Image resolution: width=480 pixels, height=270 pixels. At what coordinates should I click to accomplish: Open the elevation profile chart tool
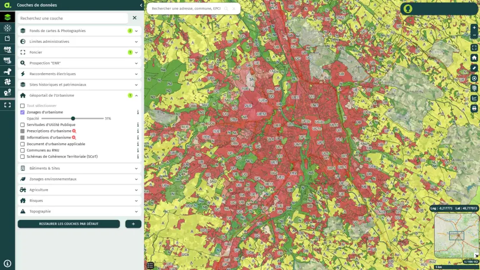pyautogui.click(x=474, y=98)
